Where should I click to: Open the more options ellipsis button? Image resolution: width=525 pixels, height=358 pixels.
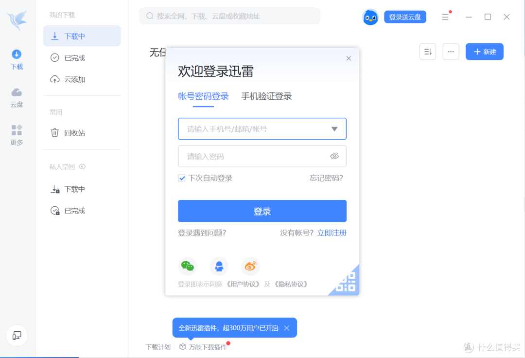(451, 52)
